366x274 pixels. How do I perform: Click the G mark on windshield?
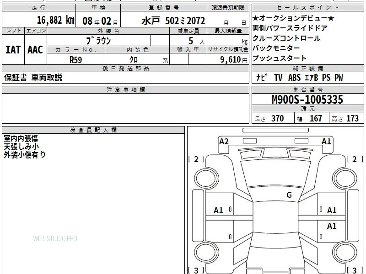click(289, 195)
